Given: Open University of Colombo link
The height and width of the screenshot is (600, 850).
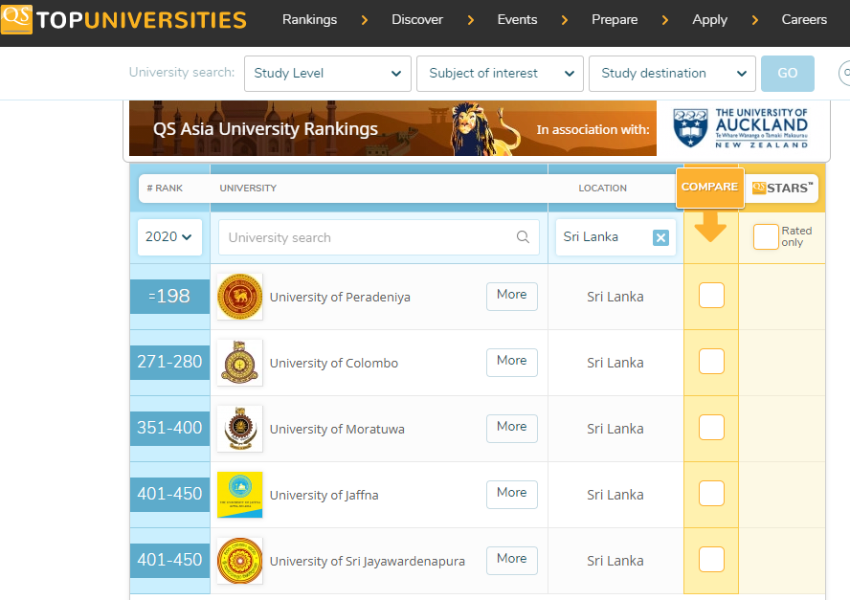Looking at the screenshot, I should click(x=334, y=363).
